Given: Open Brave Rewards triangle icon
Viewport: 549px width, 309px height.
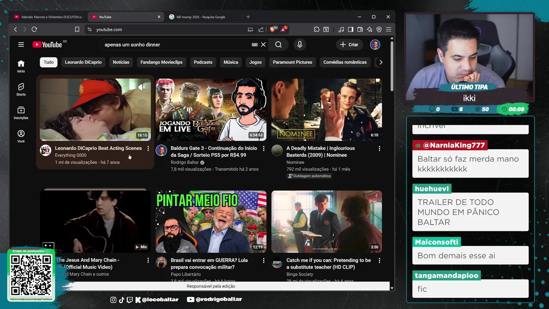Looking at the screenshot, I should click(x=284, y=29).
